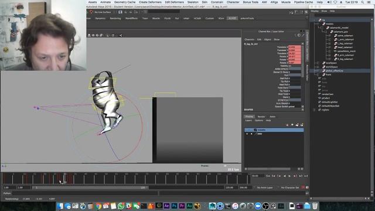This screenshot has width=375, height=211.
Task: Click the first viewport panel toolbar camera icon
Action: pos(89,35)
